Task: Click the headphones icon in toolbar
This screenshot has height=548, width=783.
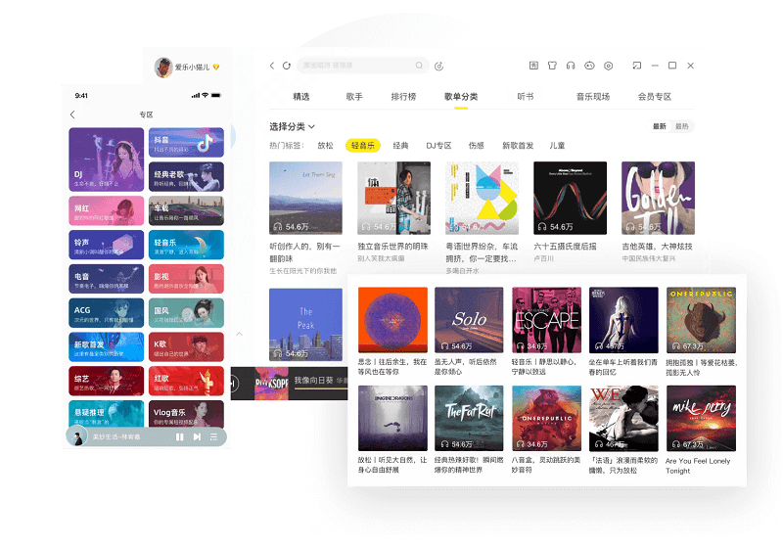Action: click(571, 66)
